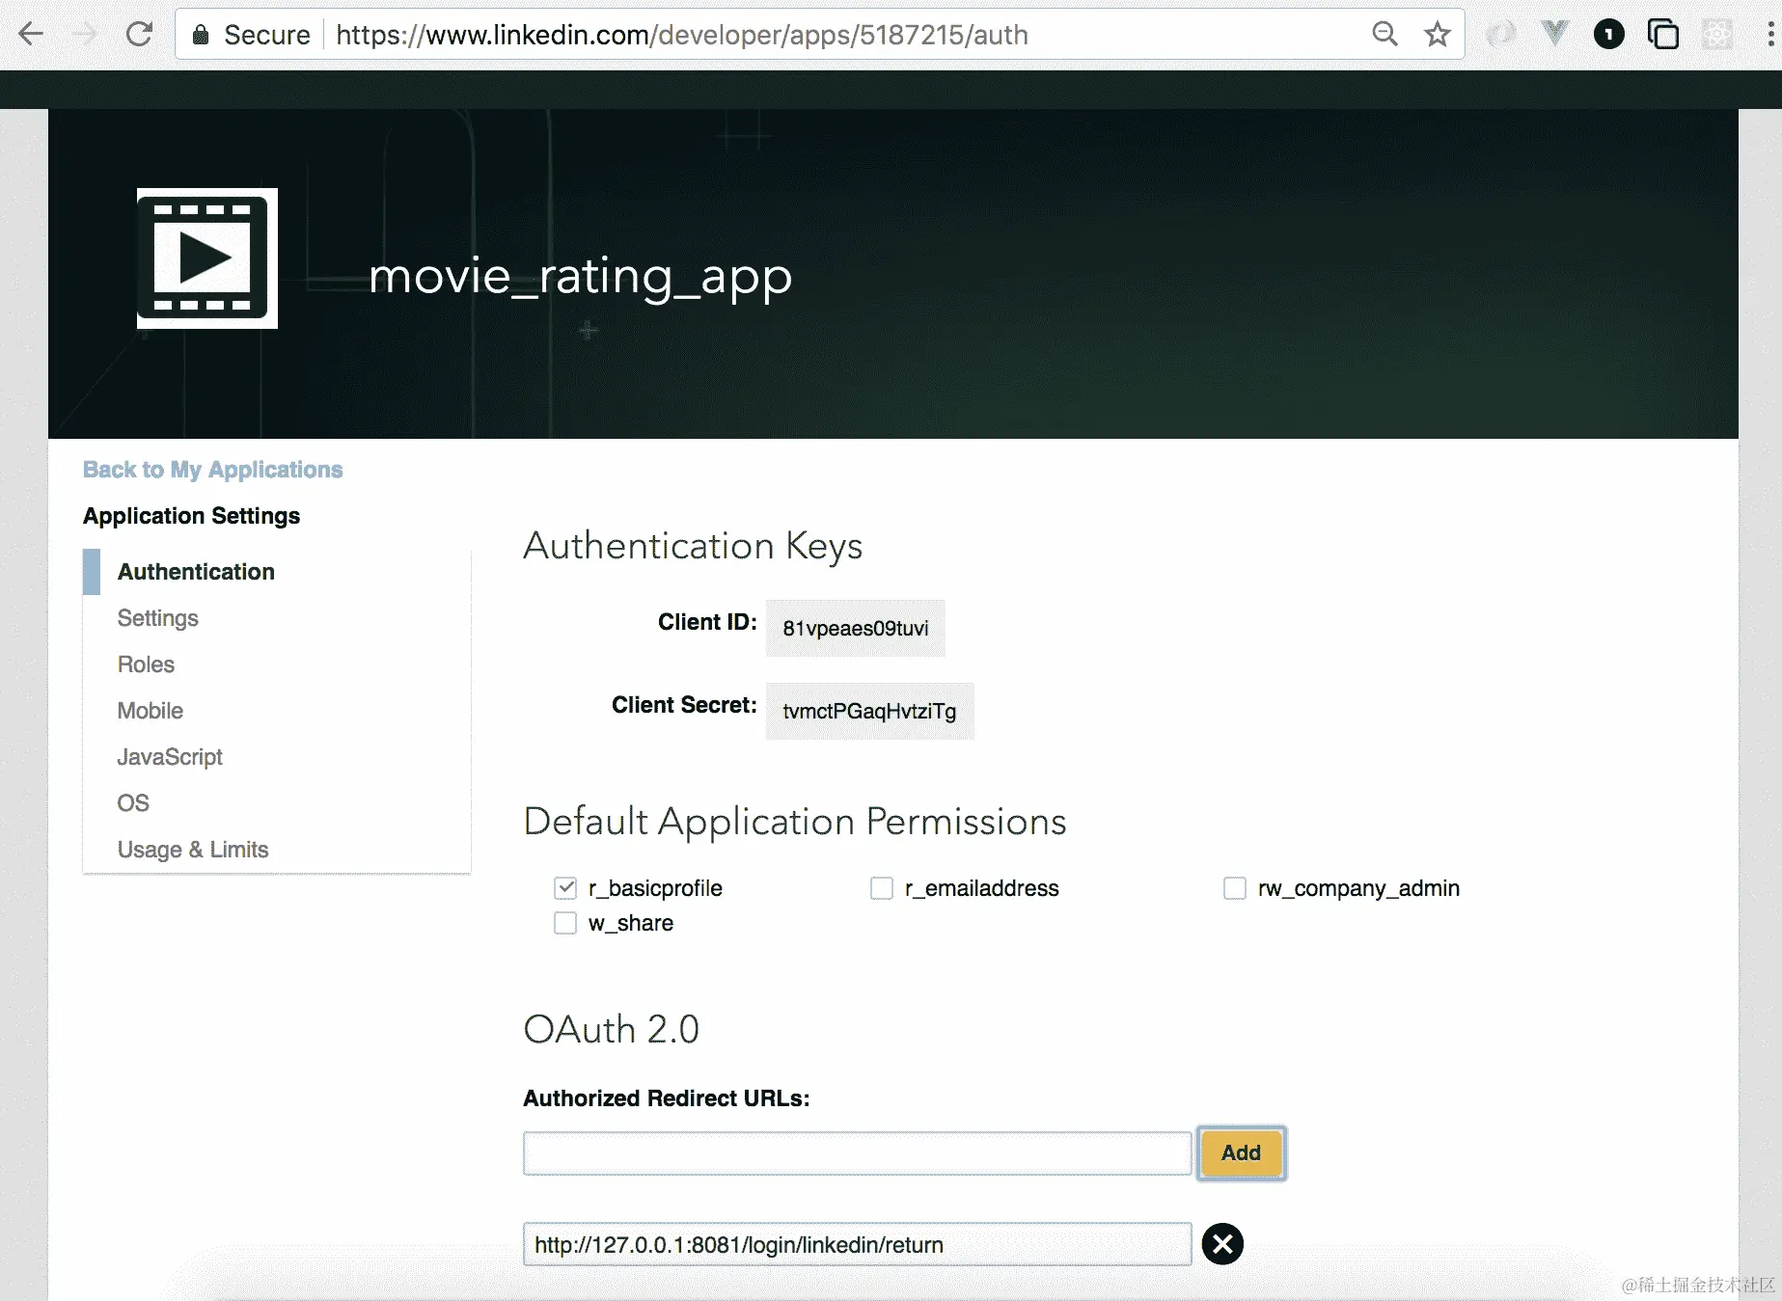
Task: Click the secure padlock icon
Action: click(201, 35)
